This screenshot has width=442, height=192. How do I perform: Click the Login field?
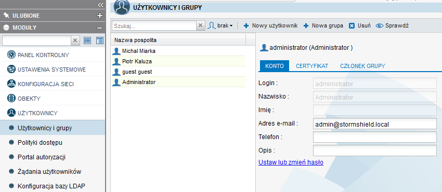point(374,84)
